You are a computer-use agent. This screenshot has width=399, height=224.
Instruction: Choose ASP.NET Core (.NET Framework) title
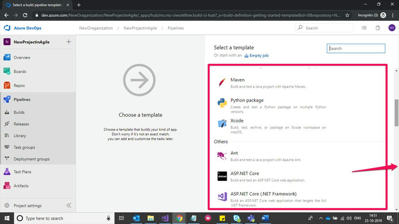pos(263,193)
